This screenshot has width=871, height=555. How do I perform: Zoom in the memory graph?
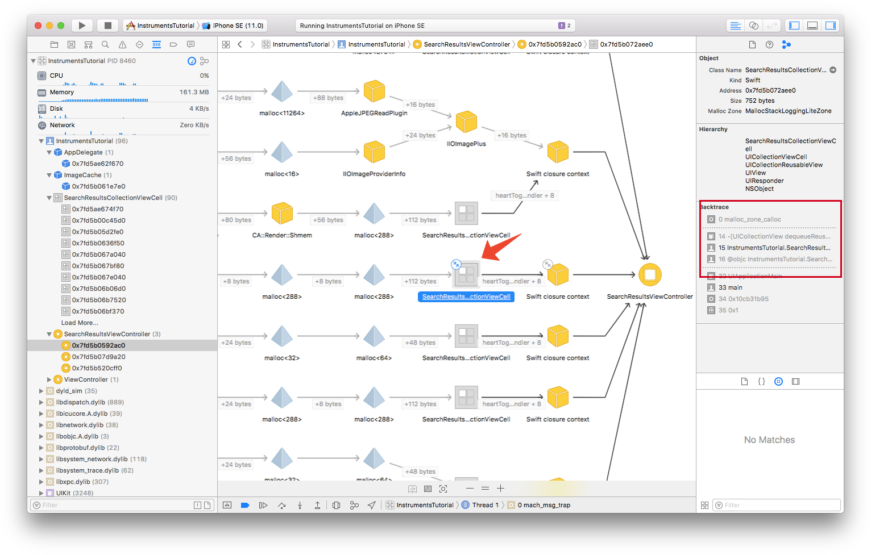click(500, 489)
